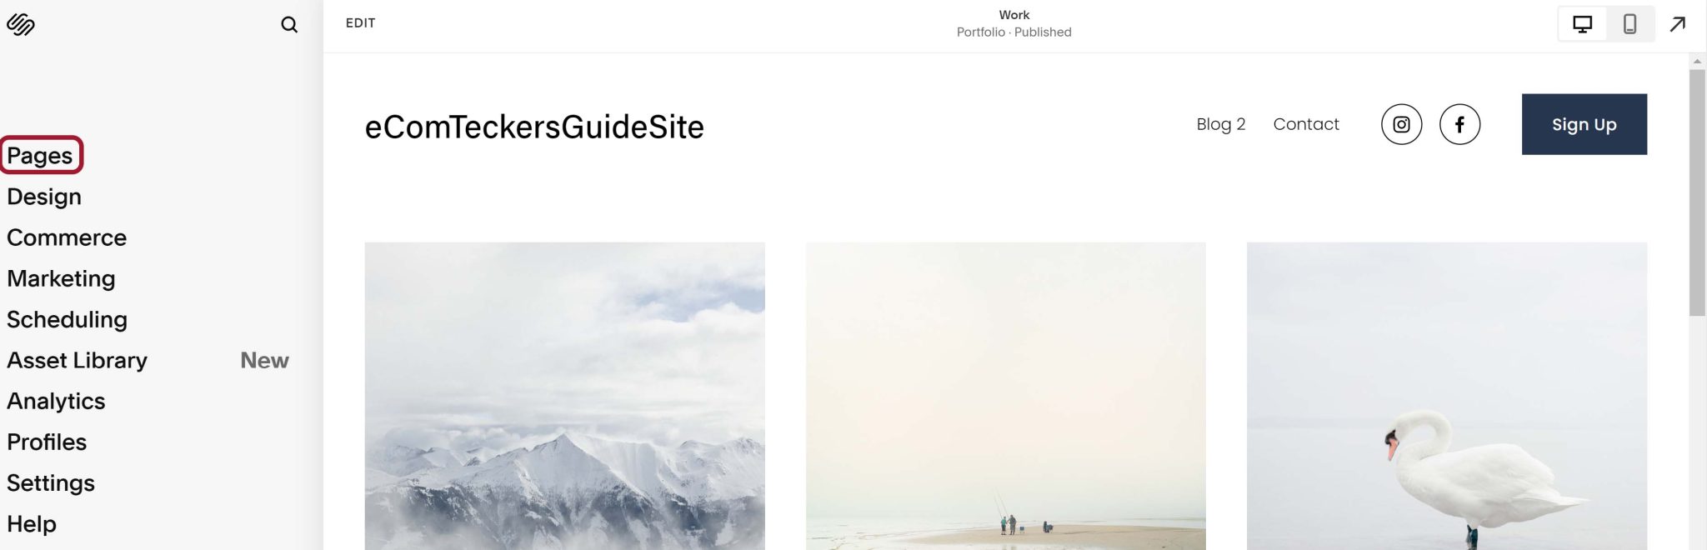Open the Settings menu item
Screen dimensions: 1707x550
51,482
